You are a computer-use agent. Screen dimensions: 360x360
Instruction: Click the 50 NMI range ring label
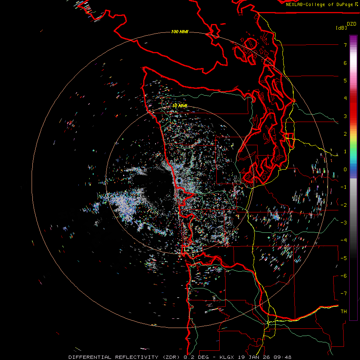[x=180, y=106]
